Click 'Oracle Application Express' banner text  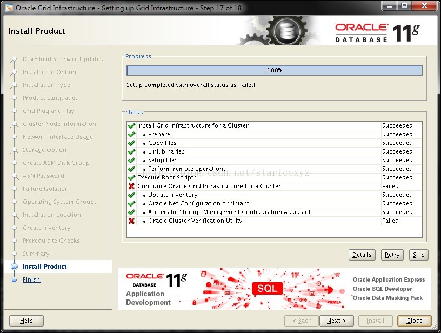389,279
